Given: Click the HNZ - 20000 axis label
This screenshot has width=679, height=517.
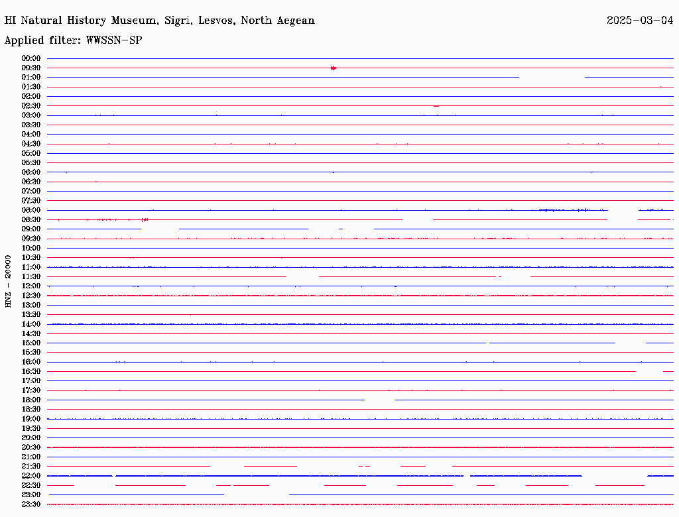Looking at the screenshot, I should [8, 282].
